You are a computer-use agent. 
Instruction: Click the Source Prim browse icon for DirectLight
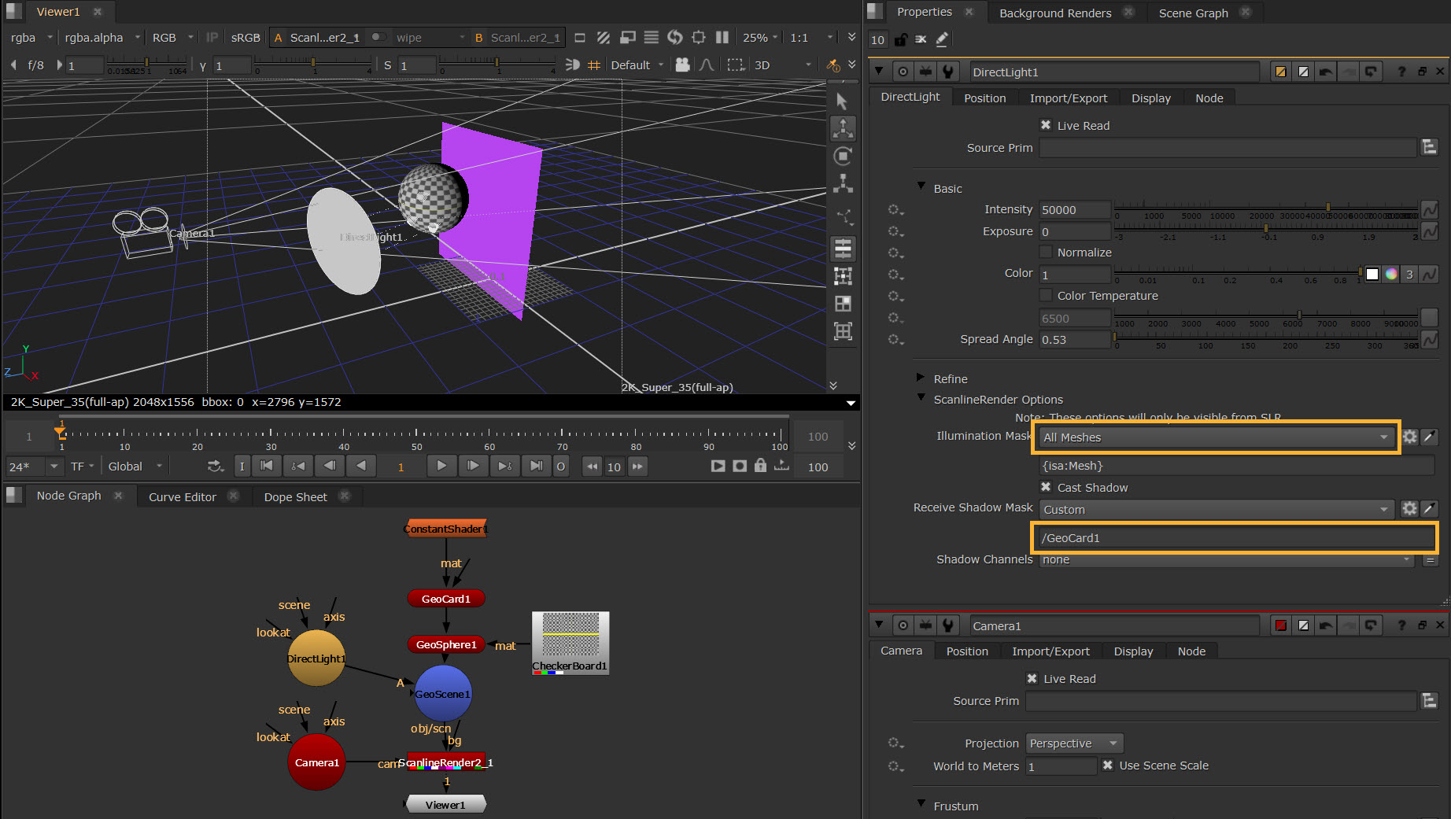(x=1429, y=147)
